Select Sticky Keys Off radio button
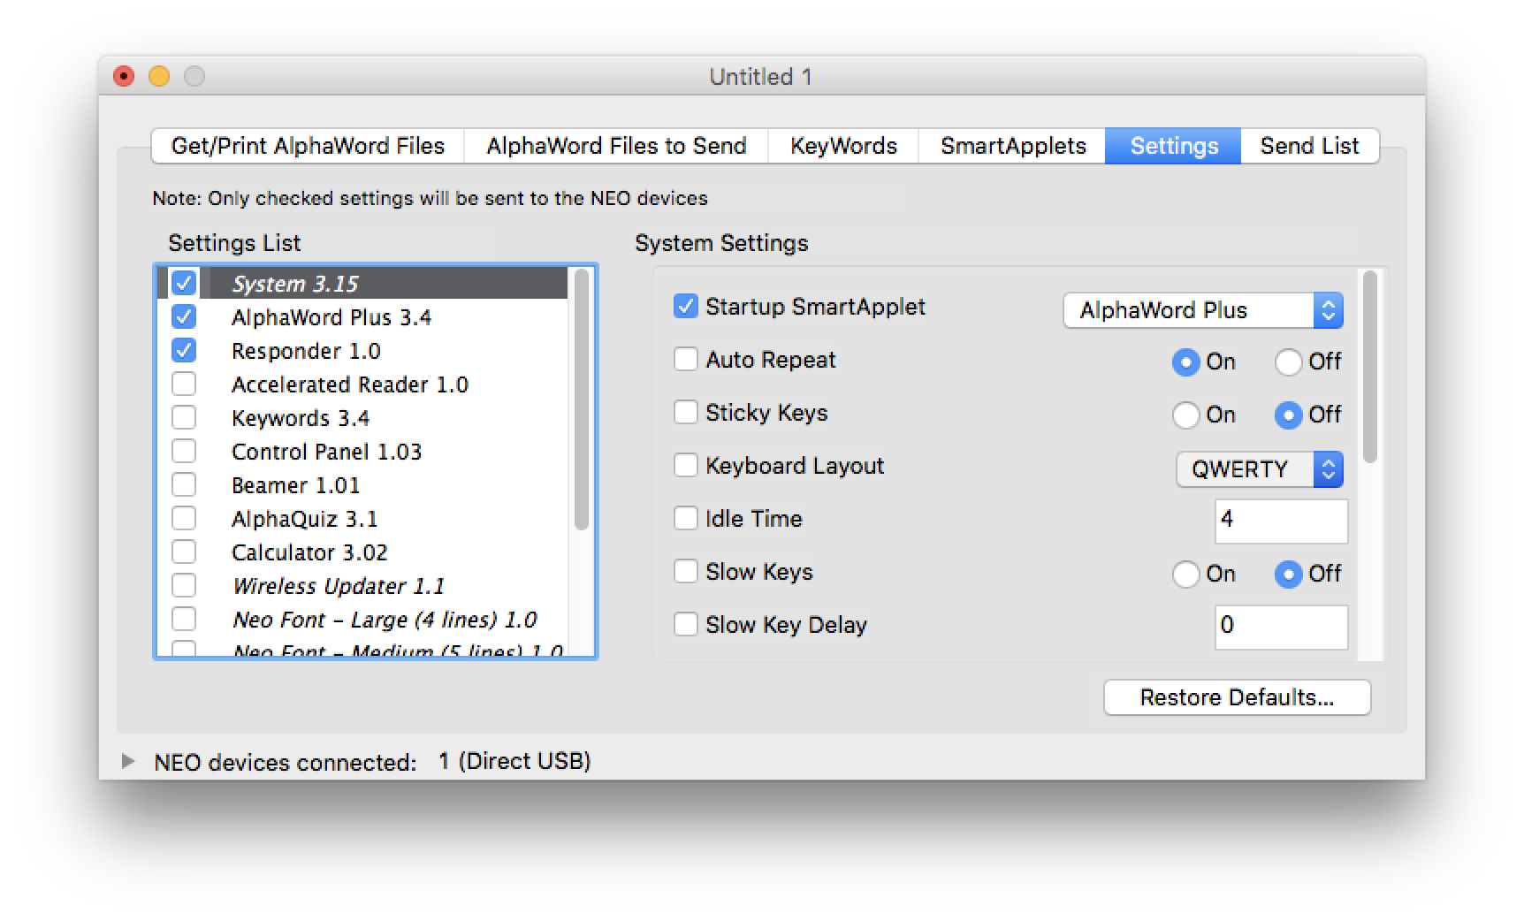This screenshot has width=1524, height=921. 1288,415
